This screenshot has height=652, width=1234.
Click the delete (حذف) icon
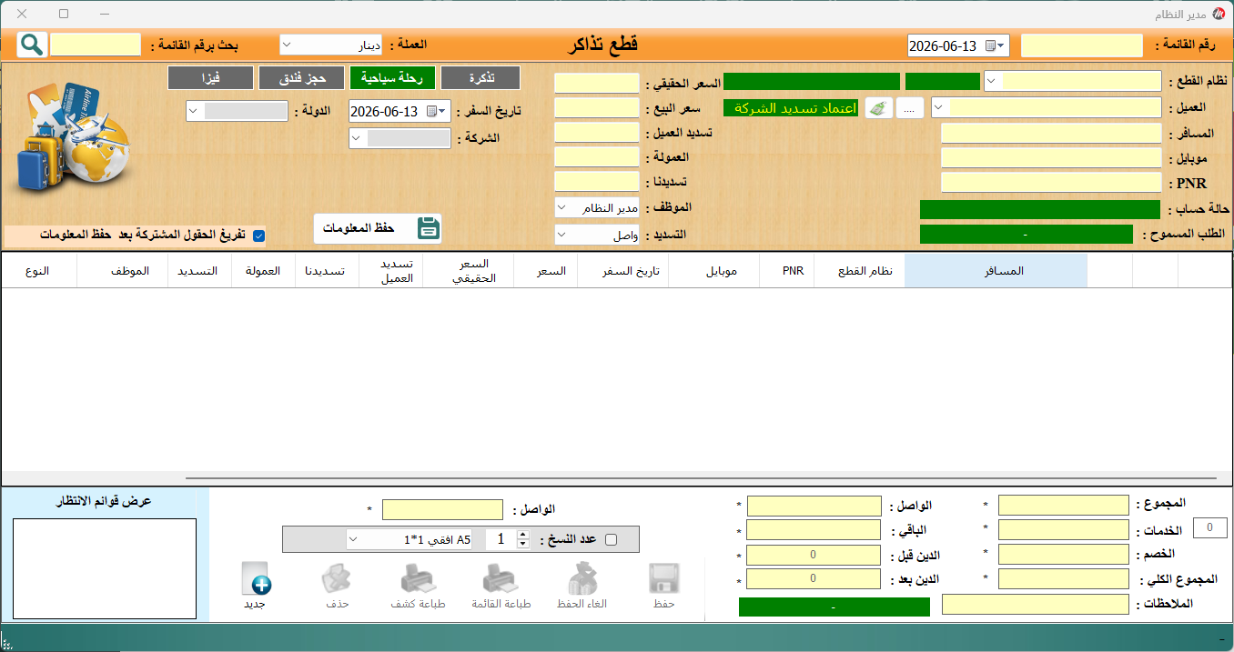point(338,586)
